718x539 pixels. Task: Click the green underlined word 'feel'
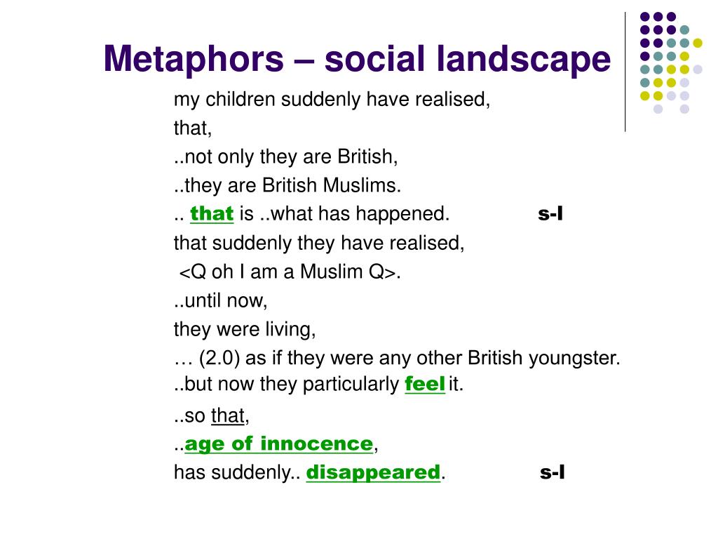point(425,384)
